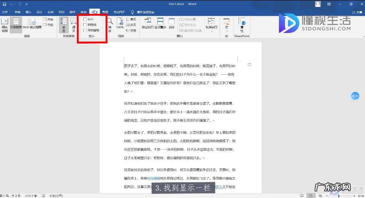
Task: Switch to the 引用 References tab
Action: pos(62,12)
